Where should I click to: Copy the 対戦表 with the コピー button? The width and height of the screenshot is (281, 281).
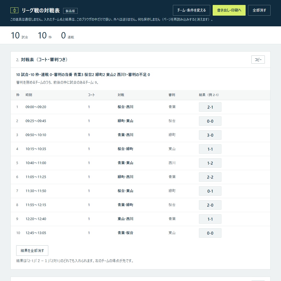pyautogui.click(x=258, y=60)
